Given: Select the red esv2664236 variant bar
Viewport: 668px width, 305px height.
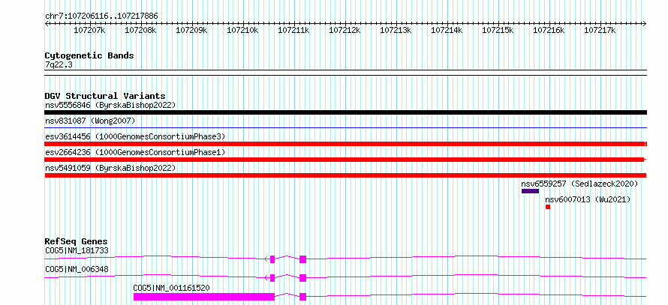Looking at the screenshot, I should tap(345, 160).
